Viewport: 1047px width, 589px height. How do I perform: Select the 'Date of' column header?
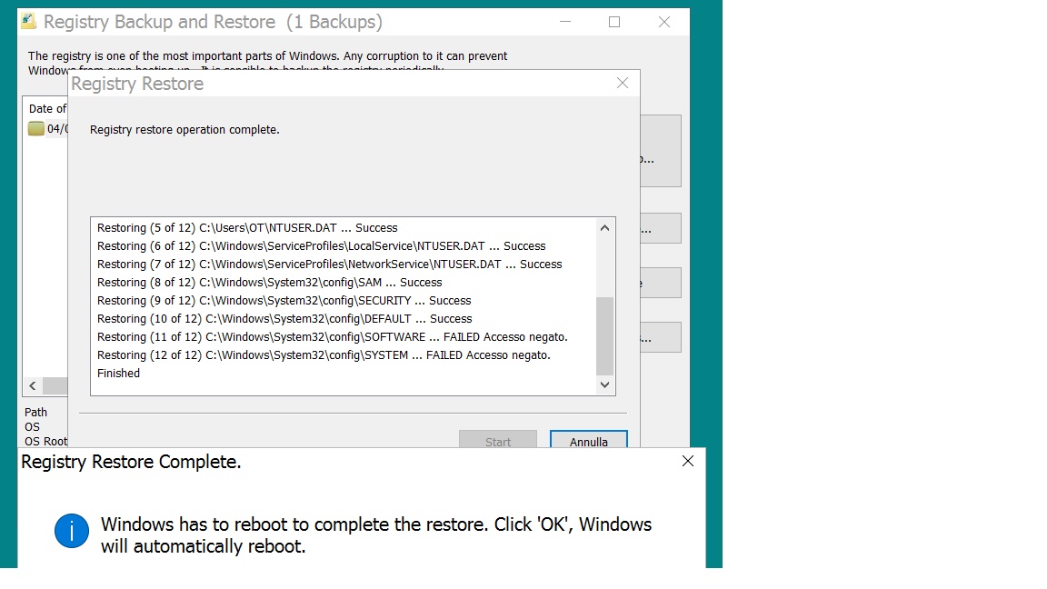click(47, 109)
